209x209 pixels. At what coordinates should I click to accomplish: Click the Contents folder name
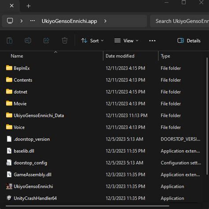(x=23, y=80)
